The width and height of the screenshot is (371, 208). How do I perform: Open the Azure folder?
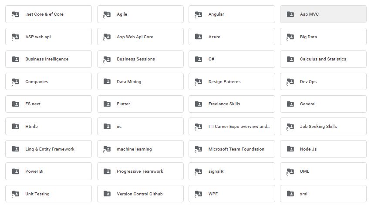pos(232,37)
